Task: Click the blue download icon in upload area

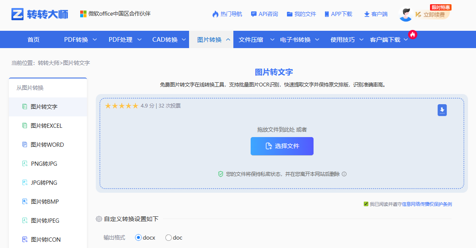Action: tap(442, 110)
